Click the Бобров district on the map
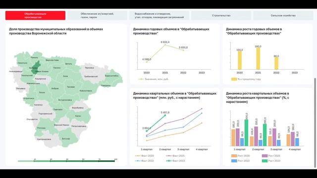Viewport: 317px width, 178px height. tap(55, 89)
